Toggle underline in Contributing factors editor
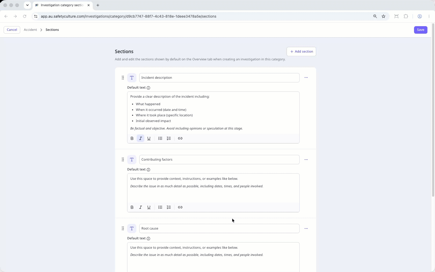This screenshot has height=272, width=435. (x=149, y=207)
